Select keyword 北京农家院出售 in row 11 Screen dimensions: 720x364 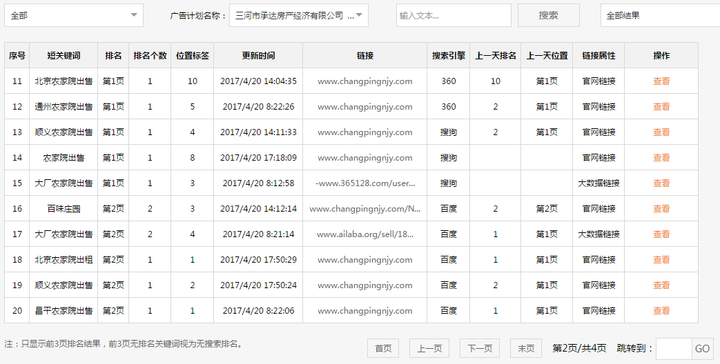[x=64, y=81]
